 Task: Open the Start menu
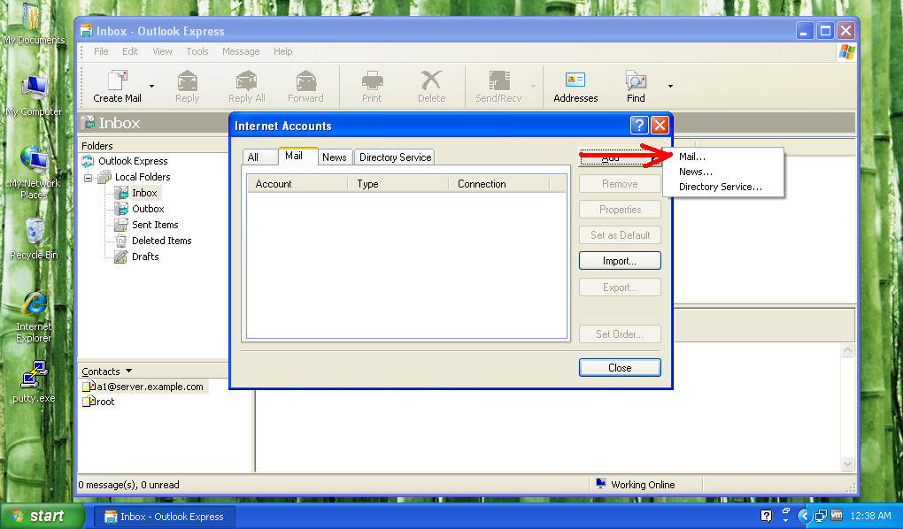(42, 517)
